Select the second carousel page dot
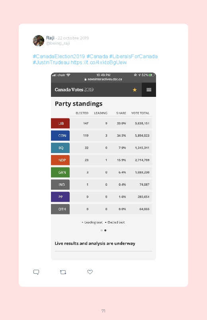Image resolution: width=207 pixels, height=320 pixels. pyautogui.click(x=105, y=230)
